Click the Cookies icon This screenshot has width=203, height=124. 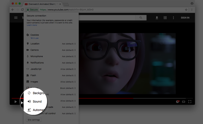coord(28,35)
